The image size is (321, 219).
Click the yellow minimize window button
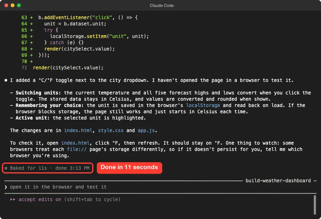[13, 5]
